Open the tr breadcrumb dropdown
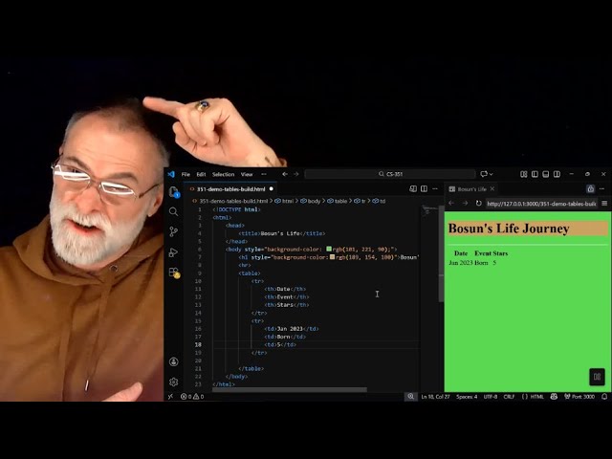Viewport: 612px width, 459px height. 360,201
